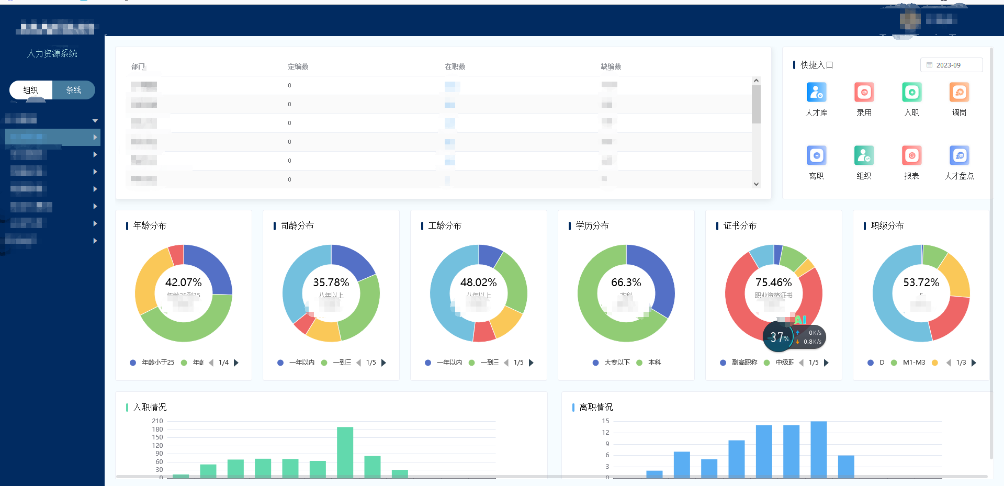Screen dimensions: 1004x486
Task: Go to previous legend page in 工龄分布
Action: coord(506,363)
